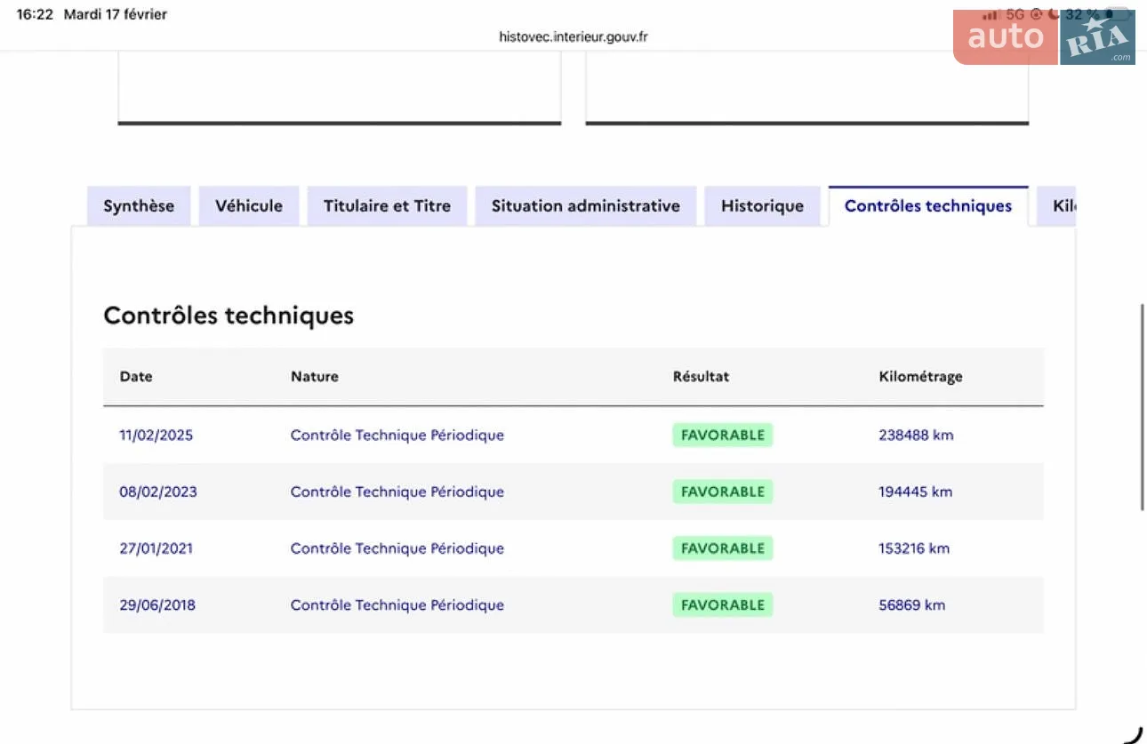Screen dimensions: 1147x744
Task: Select the Situation administrative tab
Action: pyautogui.click(x=586, y=206)
